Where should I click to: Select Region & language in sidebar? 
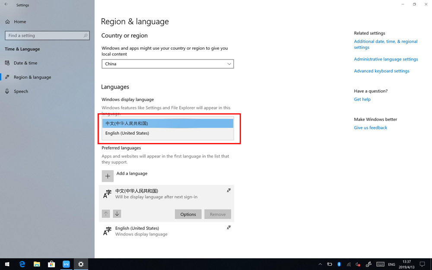(32, 77)
